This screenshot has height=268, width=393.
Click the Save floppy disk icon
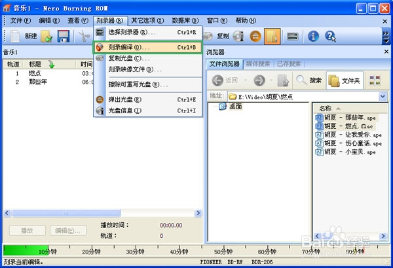point(63,37)
